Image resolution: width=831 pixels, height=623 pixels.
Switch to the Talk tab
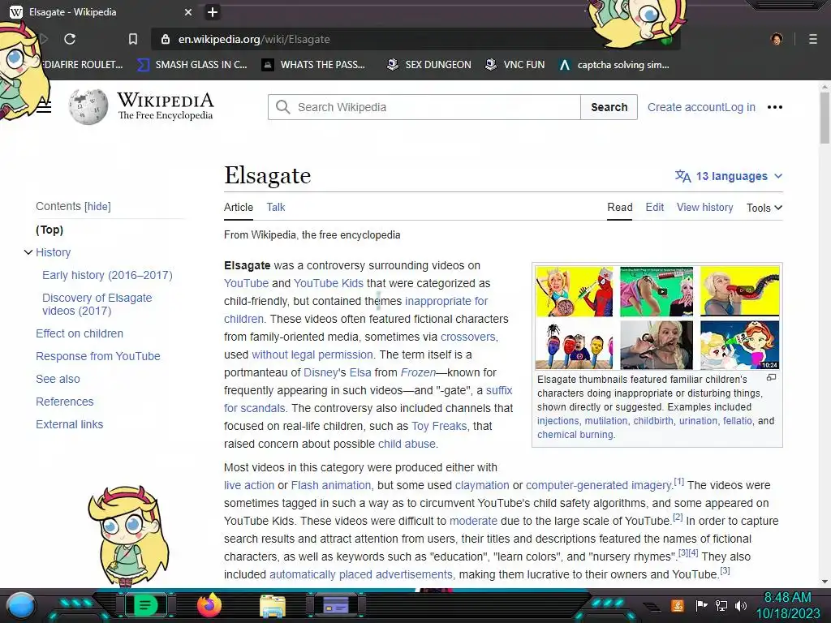(276, 207)
